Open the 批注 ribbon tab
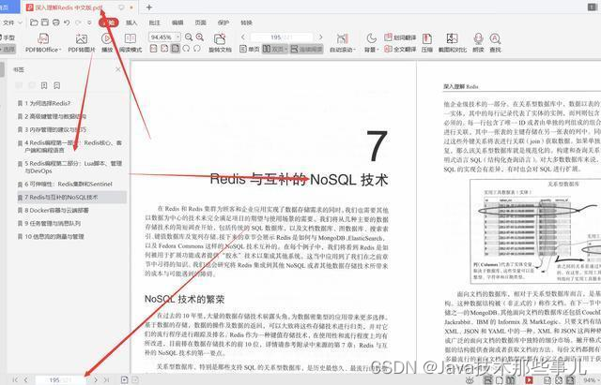 (x=154, y=22)
